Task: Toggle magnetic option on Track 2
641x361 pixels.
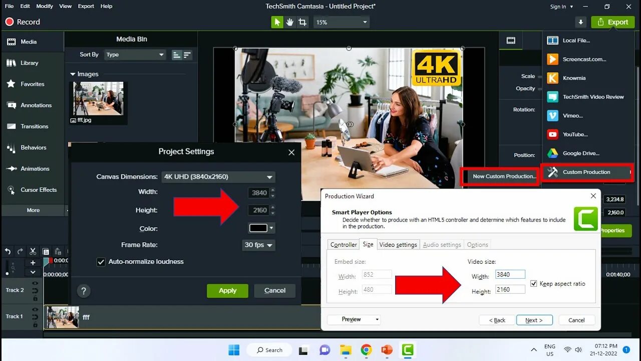Action: coord(35,291)
